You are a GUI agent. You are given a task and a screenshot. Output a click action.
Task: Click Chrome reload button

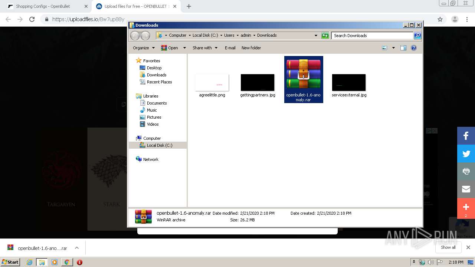click(x=32, y=19)
